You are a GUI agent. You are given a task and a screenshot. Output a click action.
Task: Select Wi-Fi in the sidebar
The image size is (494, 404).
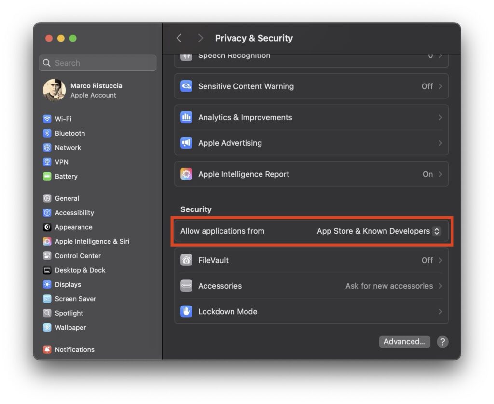tap(63, 119)
